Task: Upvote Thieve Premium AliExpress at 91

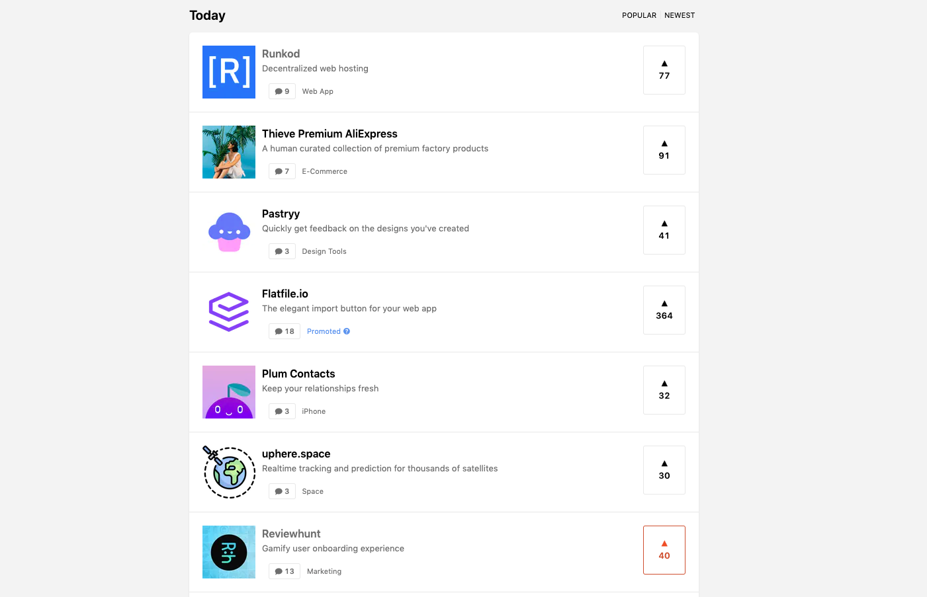Action: pyautogui.click(x=664, y=150)
